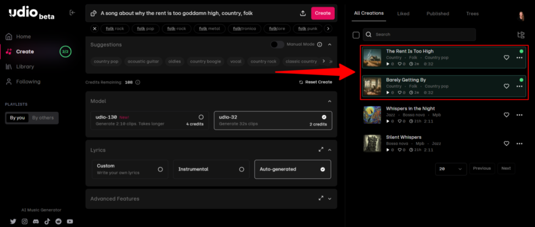
Task: Collapse the Lyrics section
Action: [x=330, y=150]
